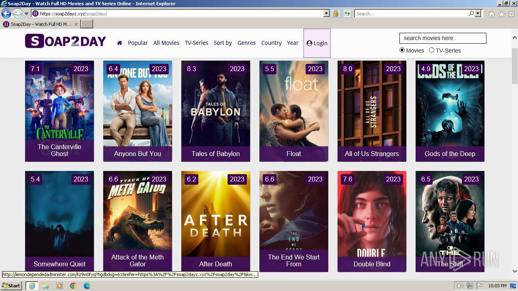518x291 pixels.
Task: Open the Windows Start menu
Action: click(11, 286)
